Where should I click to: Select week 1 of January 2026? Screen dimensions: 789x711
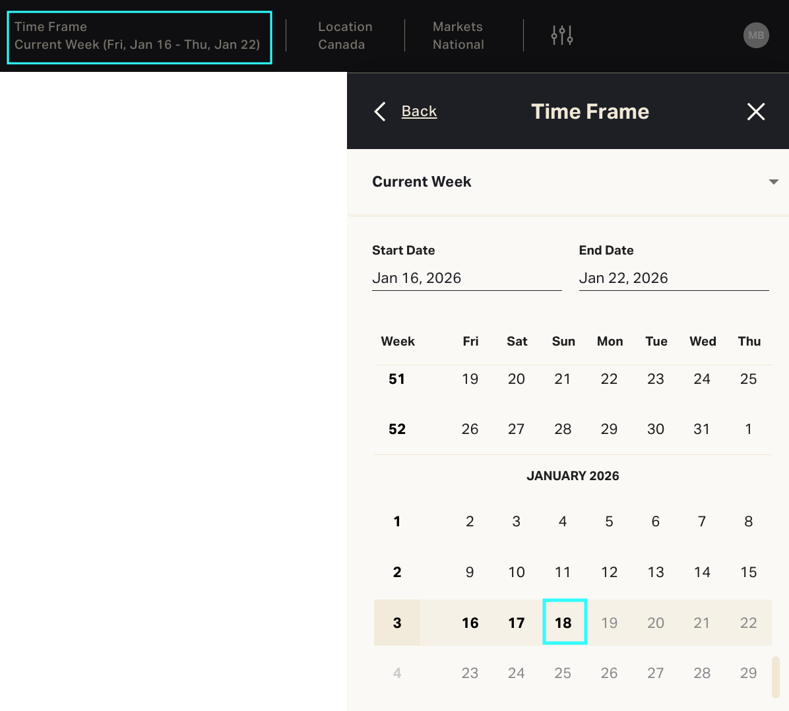coord(397,522)
